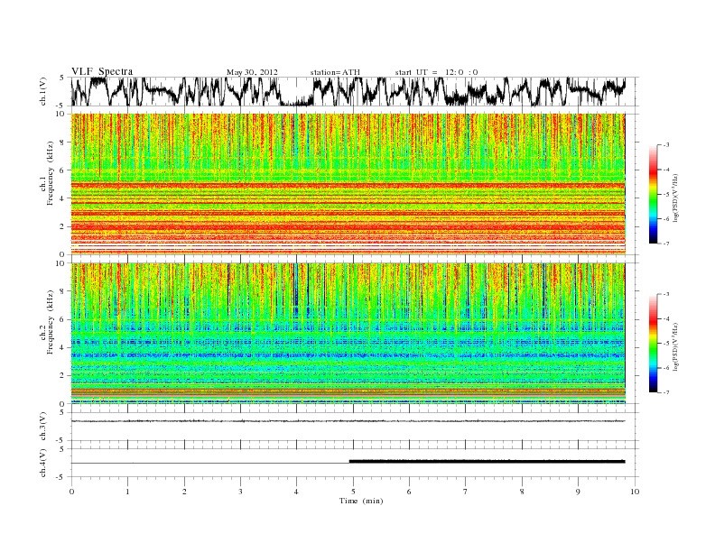
Task: Click the '-3' value on ch.1 color bar
Action: pos(666,144)
